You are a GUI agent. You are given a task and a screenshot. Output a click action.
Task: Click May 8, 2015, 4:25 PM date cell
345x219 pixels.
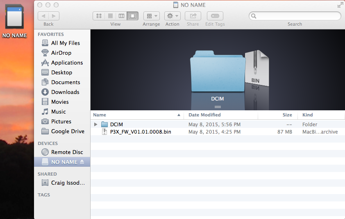pos(215,132)
